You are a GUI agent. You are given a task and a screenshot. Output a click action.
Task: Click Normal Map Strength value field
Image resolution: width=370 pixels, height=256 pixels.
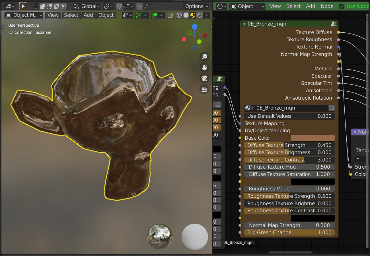(x=289, y=225)
